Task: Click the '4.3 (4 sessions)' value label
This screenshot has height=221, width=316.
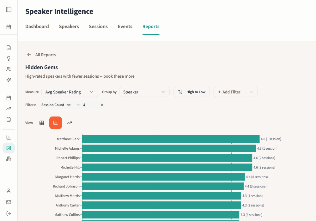Action: coord(251,215)
